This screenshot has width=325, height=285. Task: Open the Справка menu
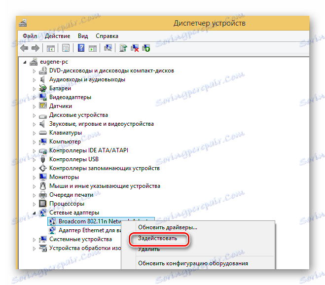(x=107, y=36)
